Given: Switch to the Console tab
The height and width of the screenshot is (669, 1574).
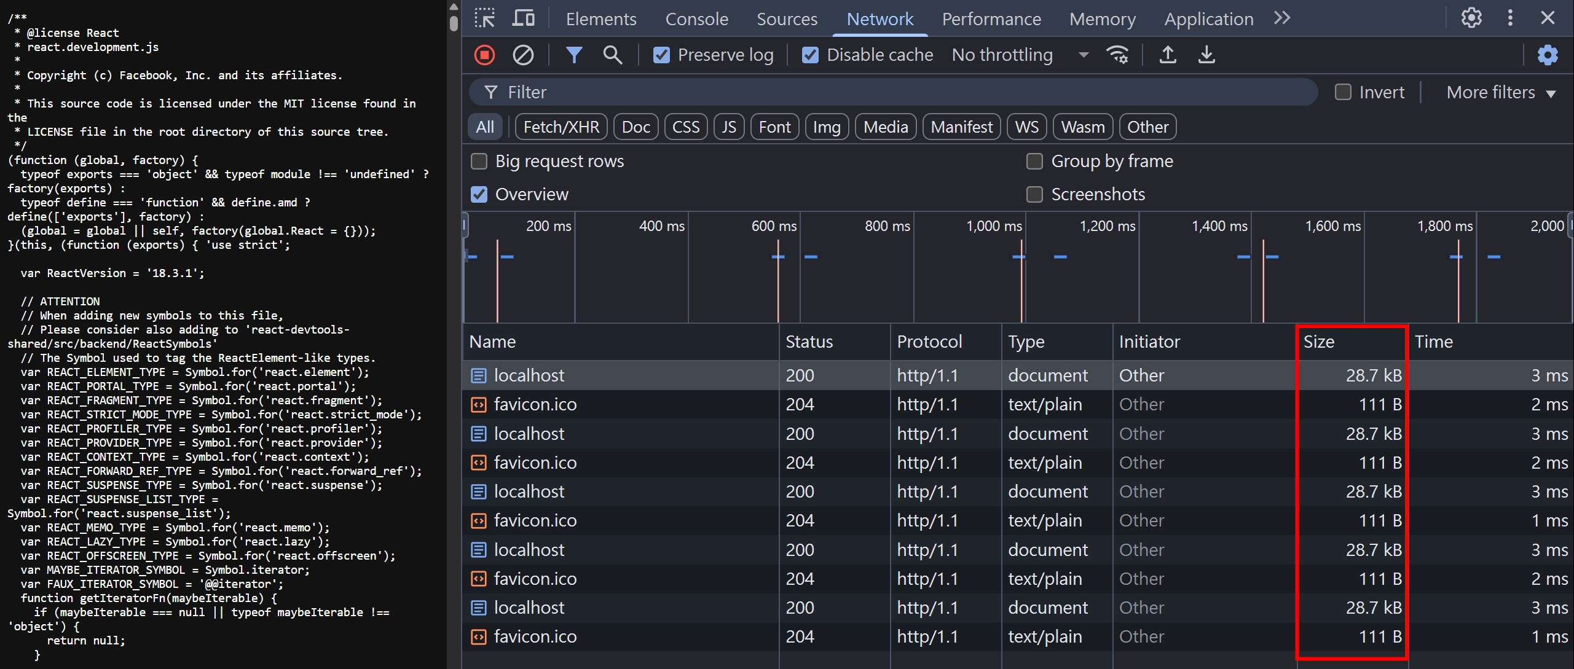Looking at the screenshot, I should (x=696, y=19).
